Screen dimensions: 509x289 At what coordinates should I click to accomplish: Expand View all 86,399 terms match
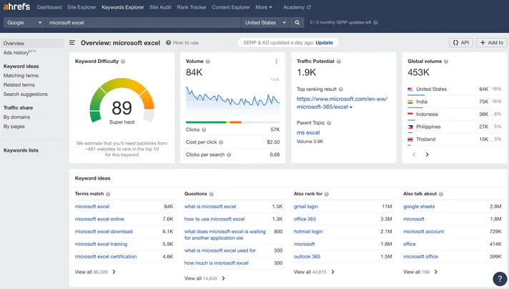click(95, 272)
